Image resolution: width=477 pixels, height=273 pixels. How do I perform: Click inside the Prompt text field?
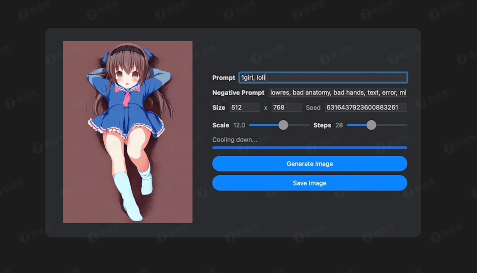[322, 77]
